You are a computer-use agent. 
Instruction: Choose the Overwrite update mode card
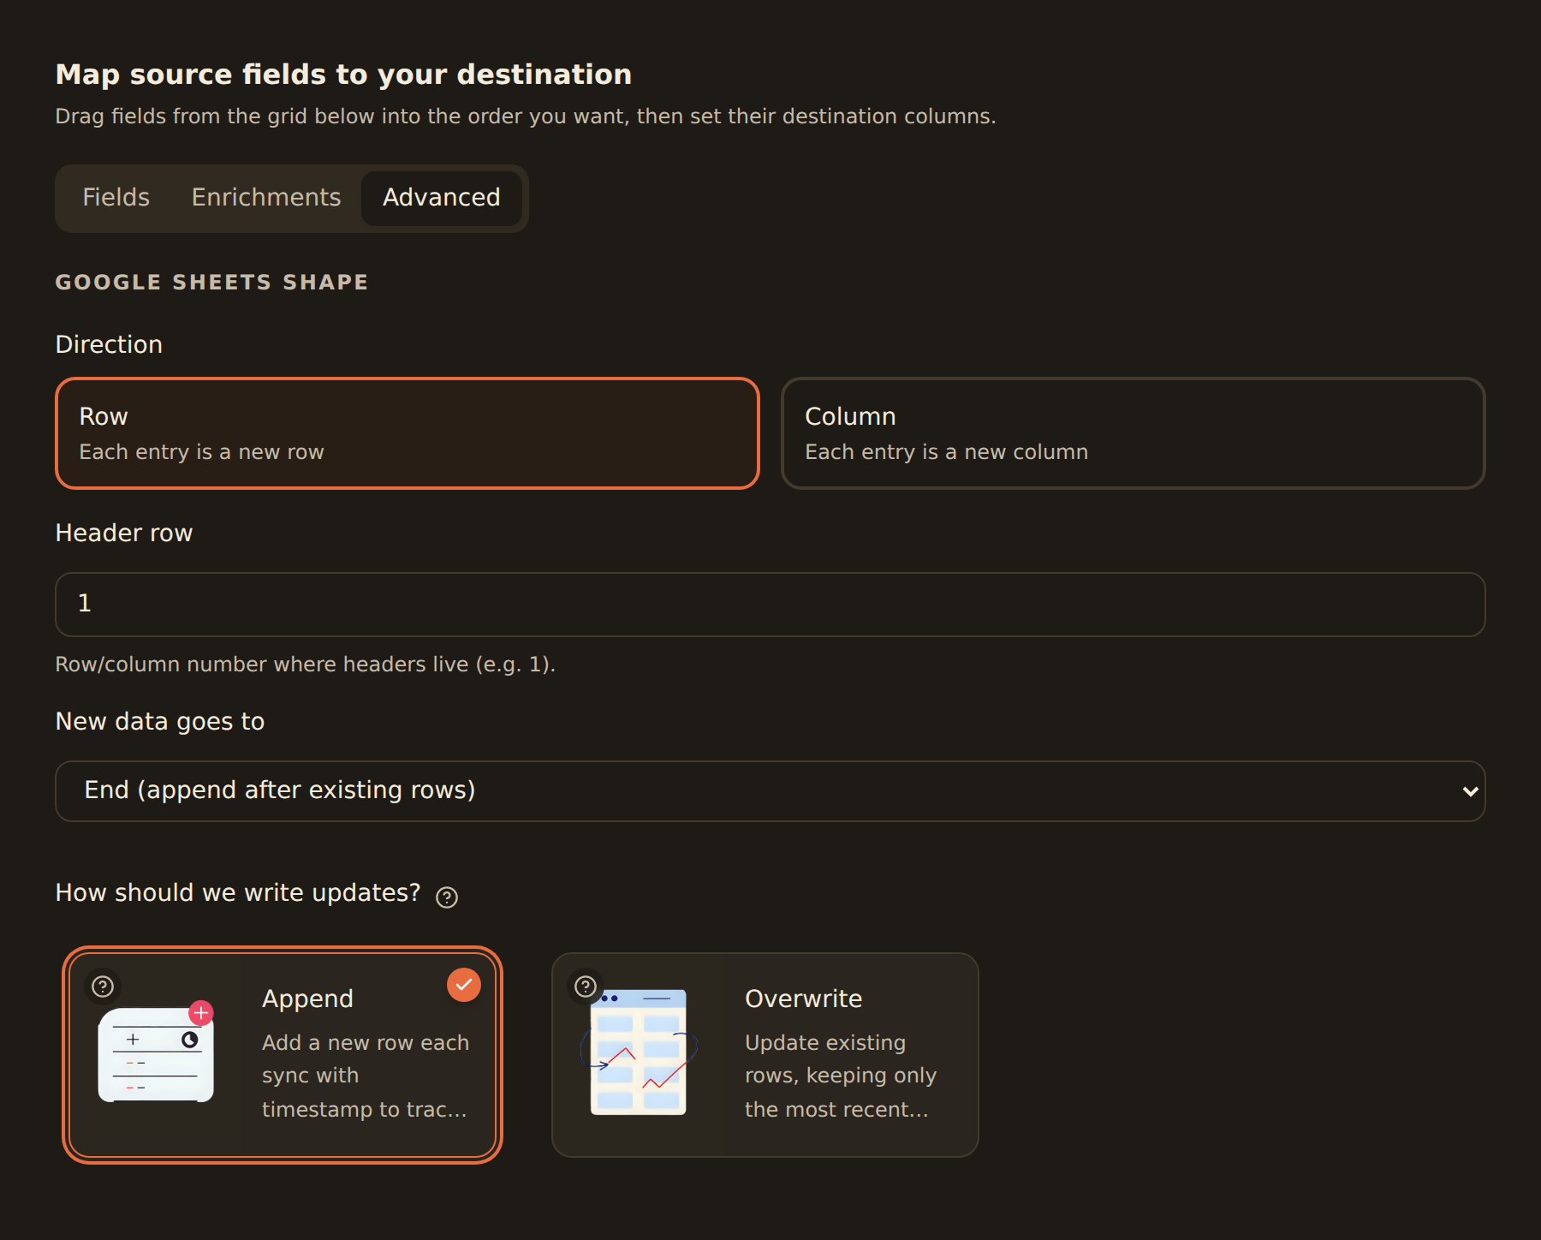(765, 1055)
